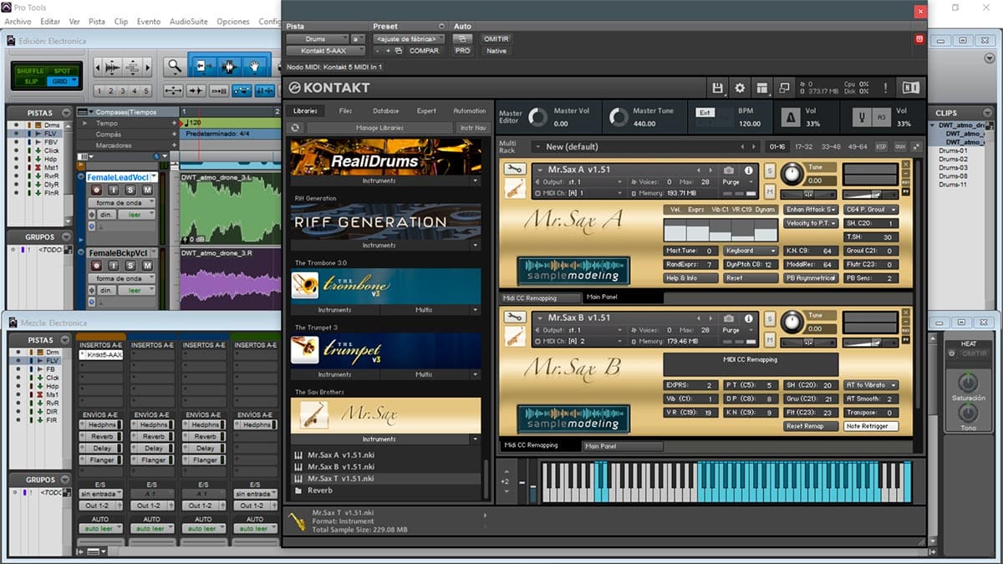This screenshot has height=564, width=1003.
Task: Click PB Asymmetrical button on Mr.Sax A
Action: [810, 278]
